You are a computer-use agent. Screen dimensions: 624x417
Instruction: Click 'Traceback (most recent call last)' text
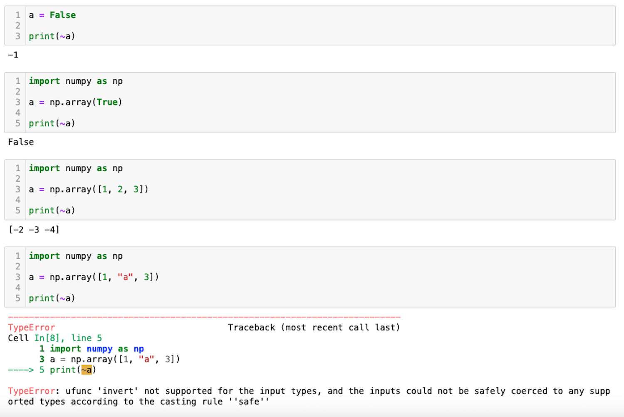(314, 327)
